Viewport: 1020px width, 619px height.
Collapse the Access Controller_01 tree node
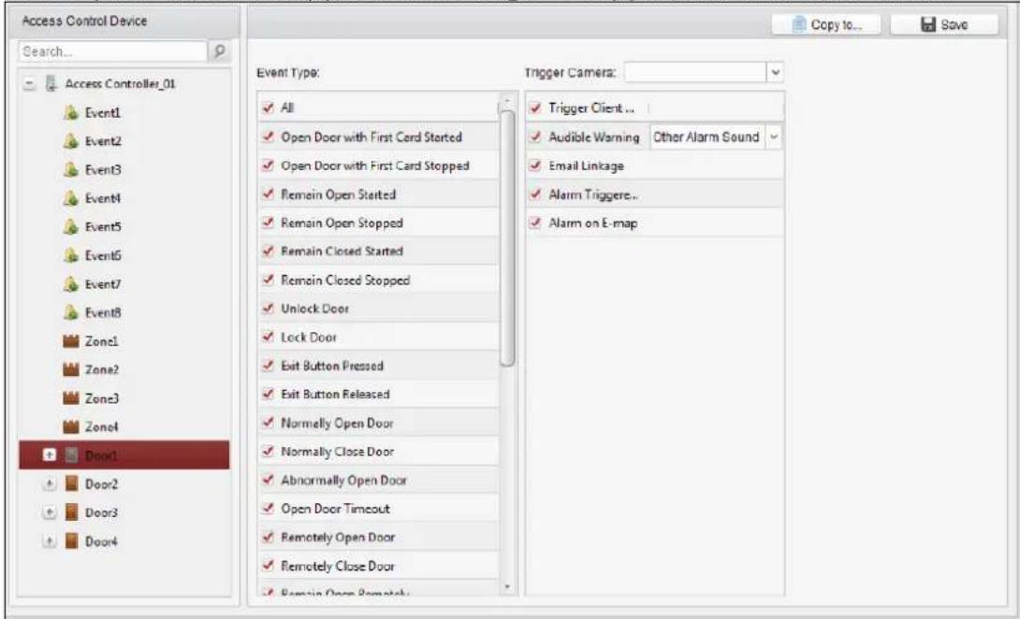[x=29, y=84]
